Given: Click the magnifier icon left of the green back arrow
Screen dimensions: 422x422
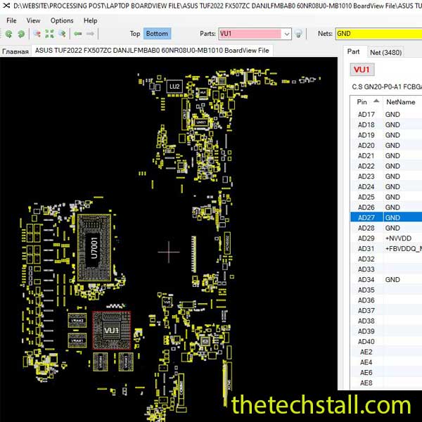Looking at the screenshot, I should point(62,34).
